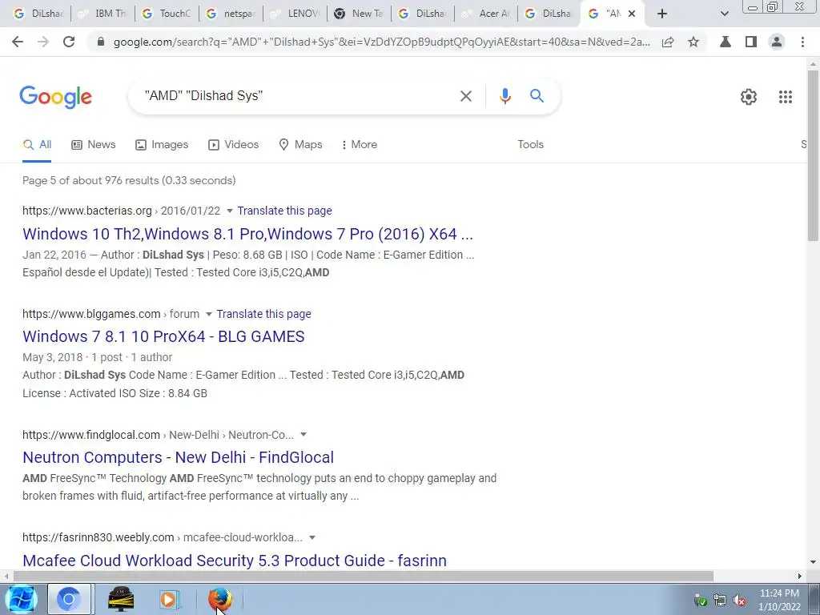Open the Chrome profile avatar menu
Image resolution: width=820 pixels, height=615 pixels.
777,42
